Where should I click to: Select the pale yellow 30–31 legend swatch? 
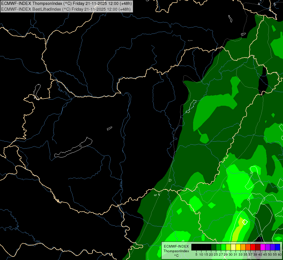coord(233,247)
